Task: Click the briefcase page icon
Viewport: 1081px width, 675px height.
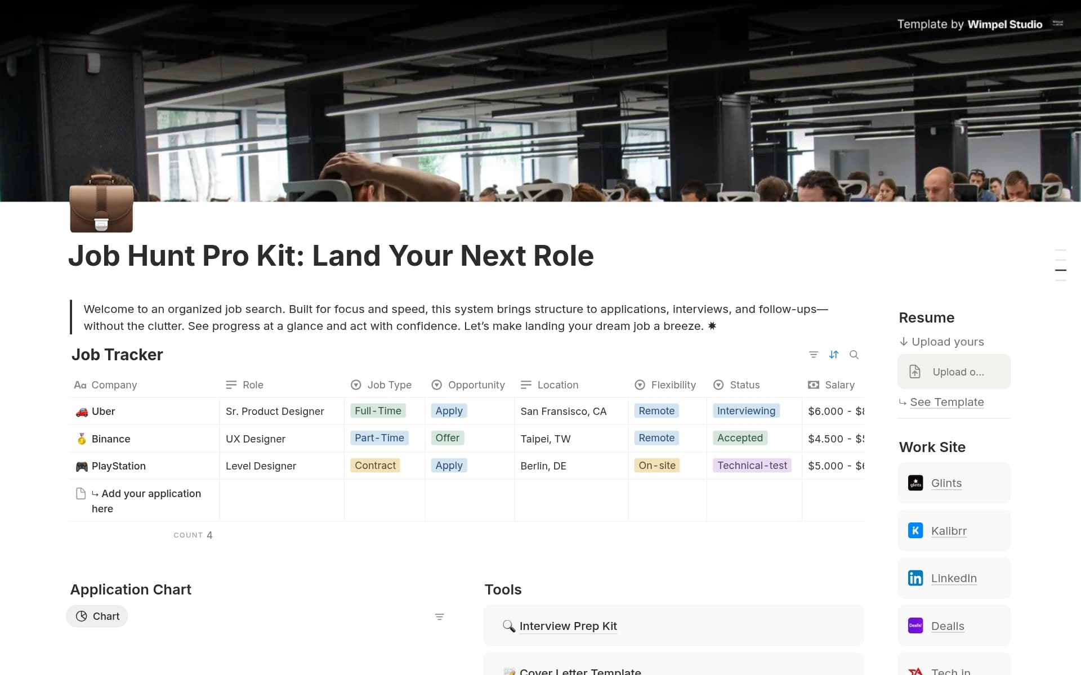Action: click(x=101, y=204)
